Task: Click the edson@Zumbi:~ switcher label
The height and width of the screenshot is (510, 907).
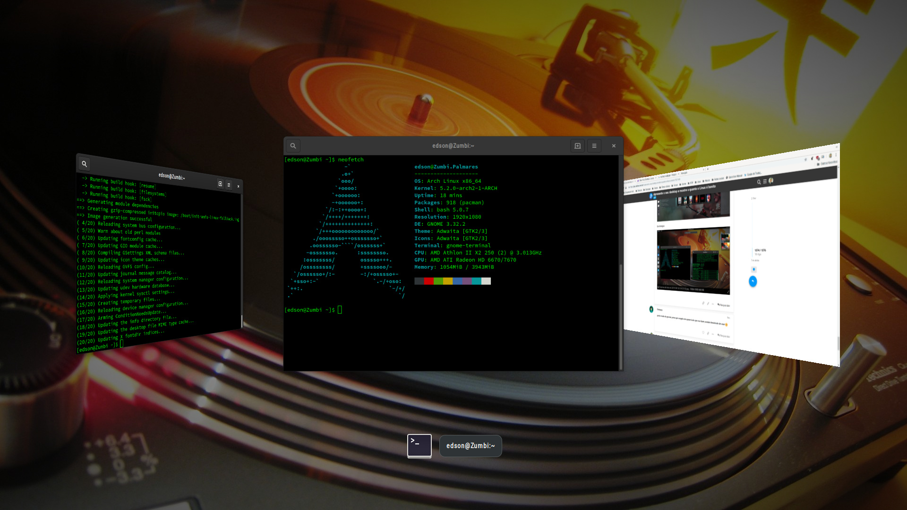Action: [x=471, y=446]
